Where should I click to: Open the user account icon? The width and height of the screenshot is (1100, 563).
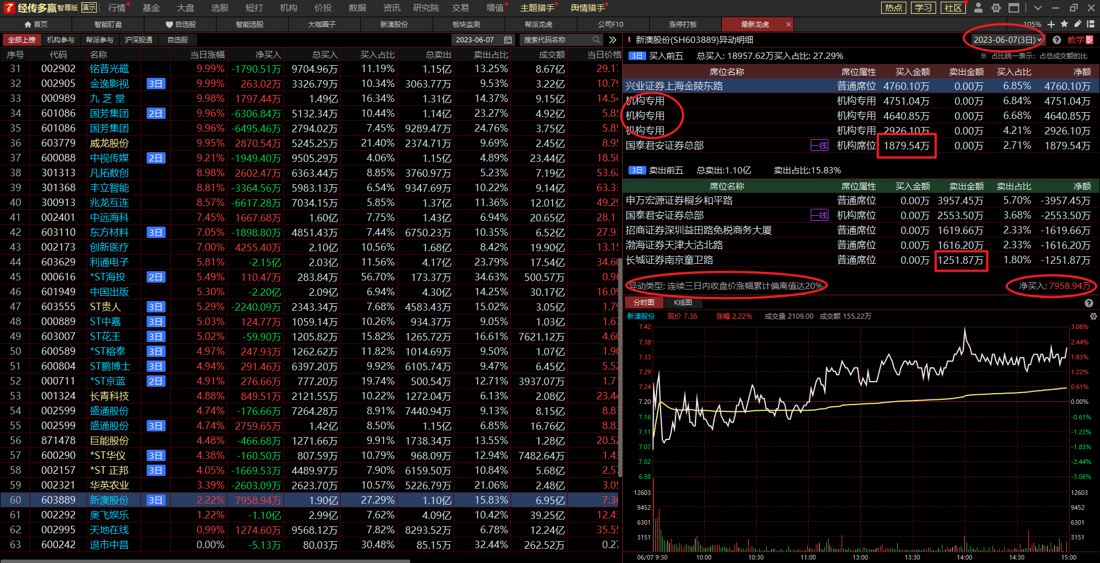pos(979,7)
